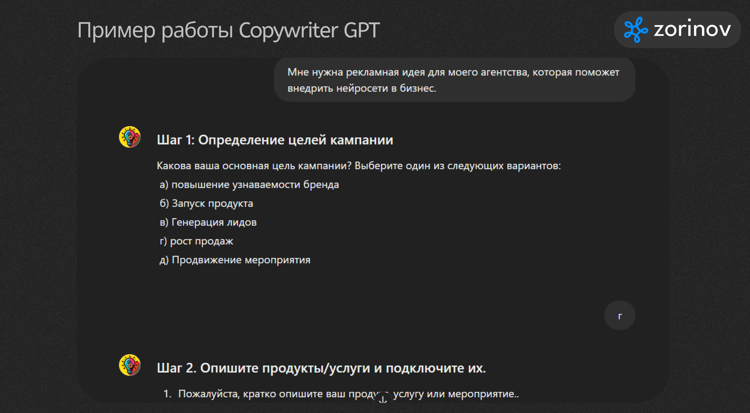
Task: Click the Copywriter GPT avatar beside Шаг 1
Action: tap(130, 137)
